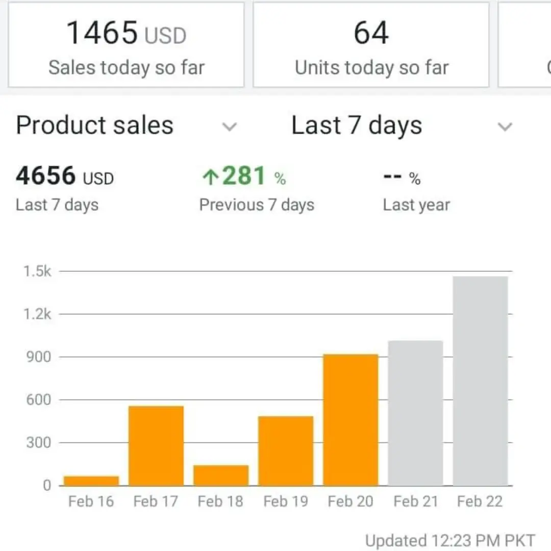
Task: Open the Units today so far card
Action: click(371, 45)
